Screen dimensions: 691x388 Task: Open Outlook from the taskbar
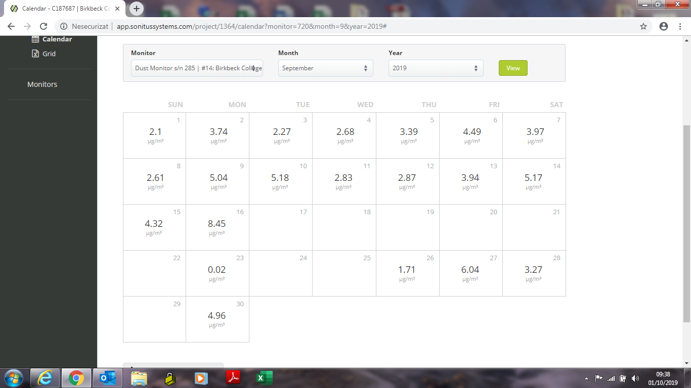coord(108,378)
